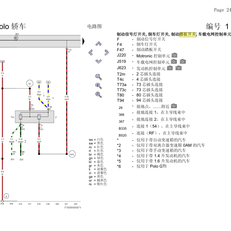Select legend entry J220
The height and width of the screenshot is (231, 231).
(x=121, y=55)
